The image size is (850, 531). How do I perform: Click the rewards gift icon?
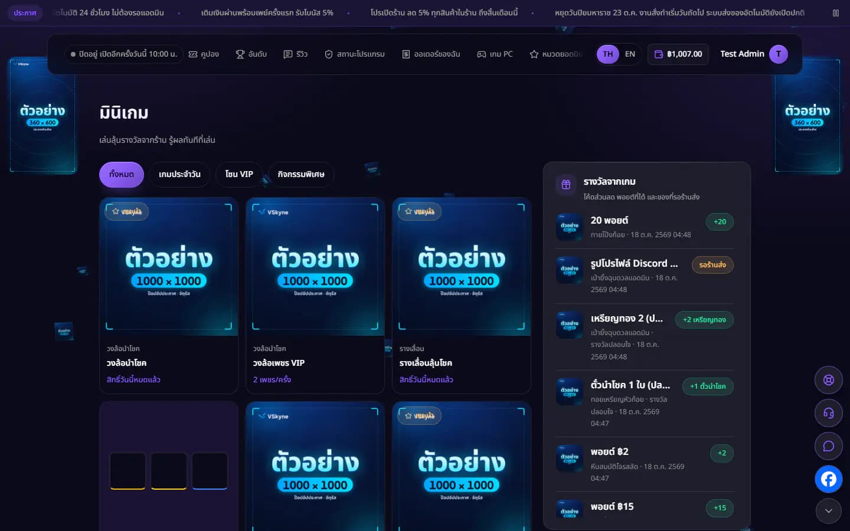point(565,185)
